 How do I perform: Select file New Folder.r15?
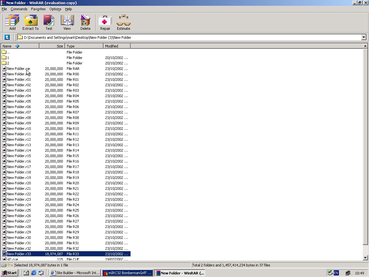coord(19,156)
